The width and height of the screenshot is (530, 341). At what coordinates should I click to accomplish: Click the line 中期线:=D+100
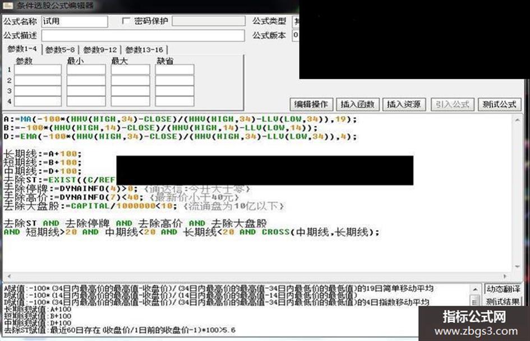tap(43, 171)
